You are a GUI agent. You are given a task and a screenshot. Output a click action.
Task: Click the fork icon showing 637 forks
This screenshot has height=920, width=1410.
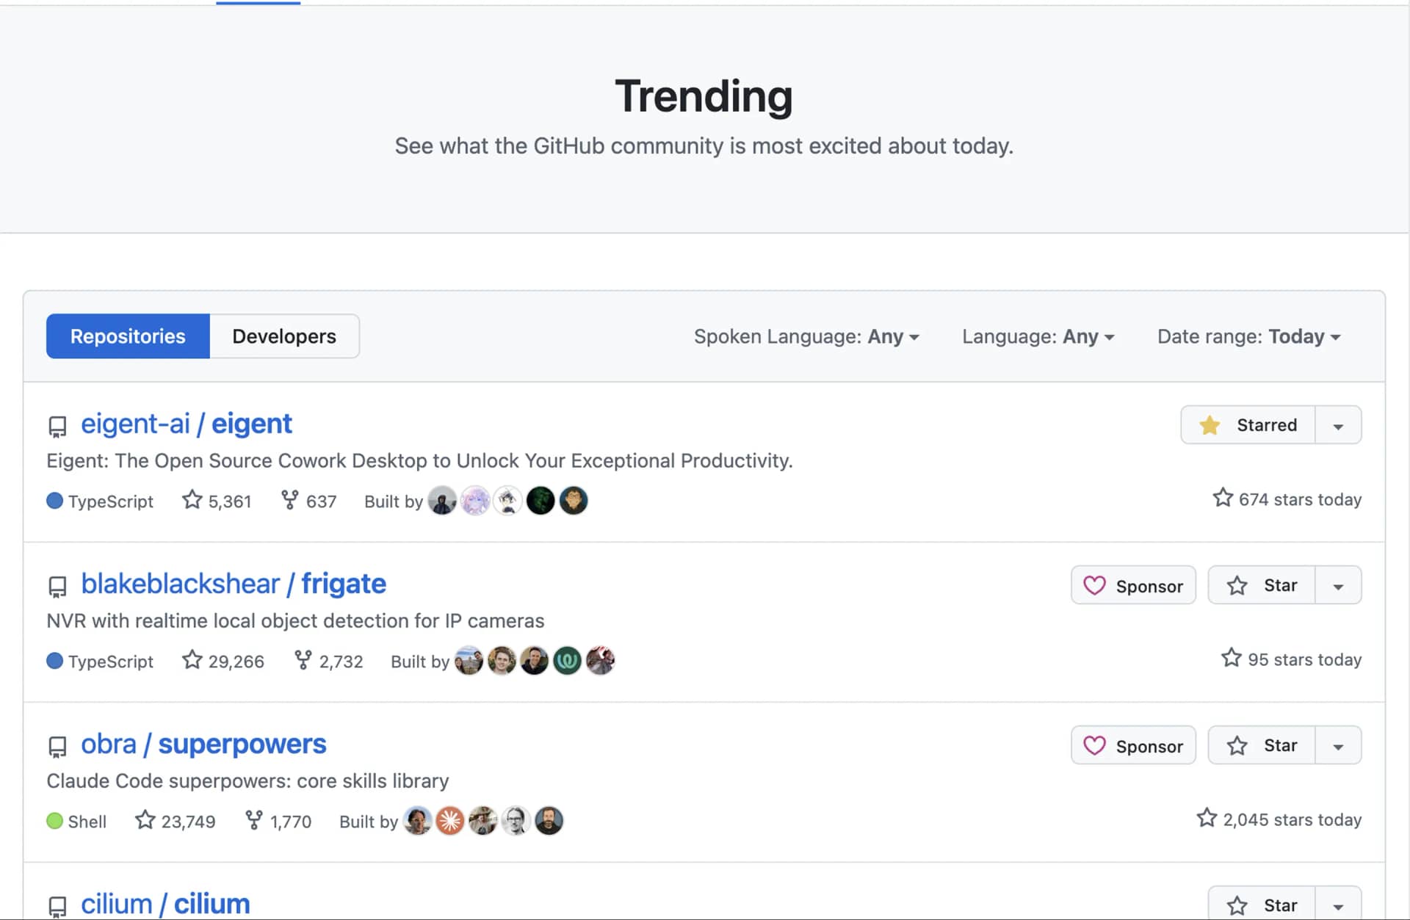tap(289, 499)
